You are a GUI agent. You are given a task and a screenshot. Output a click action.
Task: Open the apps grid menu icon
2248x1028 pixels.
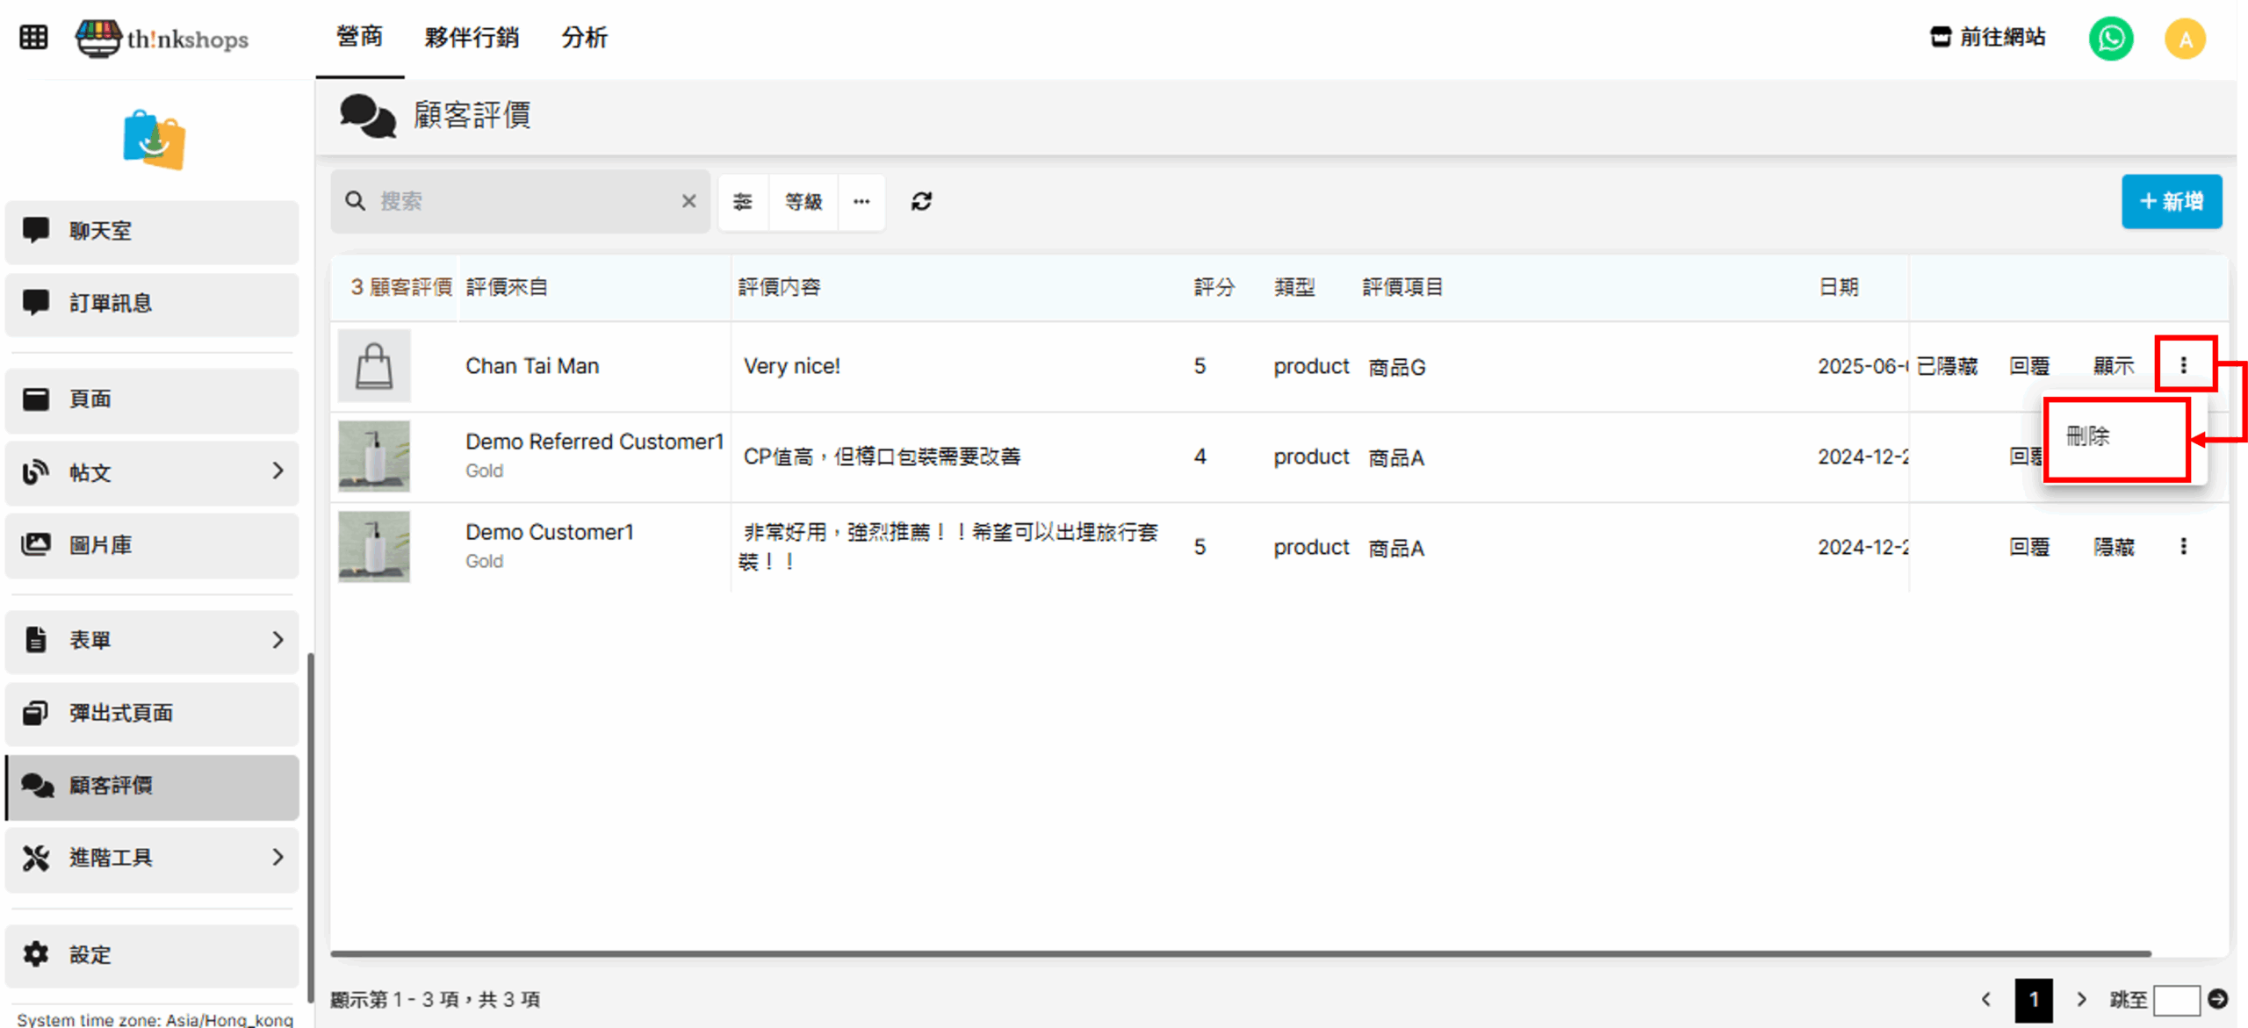pos(33,38)
